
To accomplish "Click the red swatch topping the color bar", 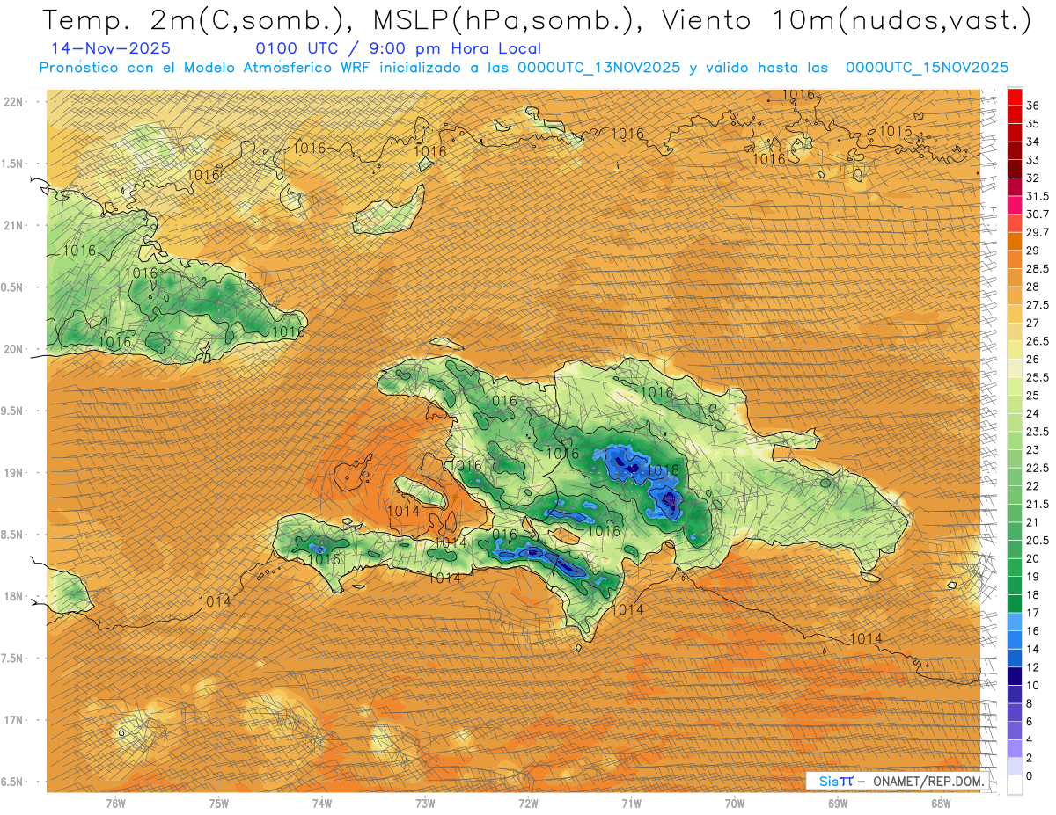I will coord(1015,97).
